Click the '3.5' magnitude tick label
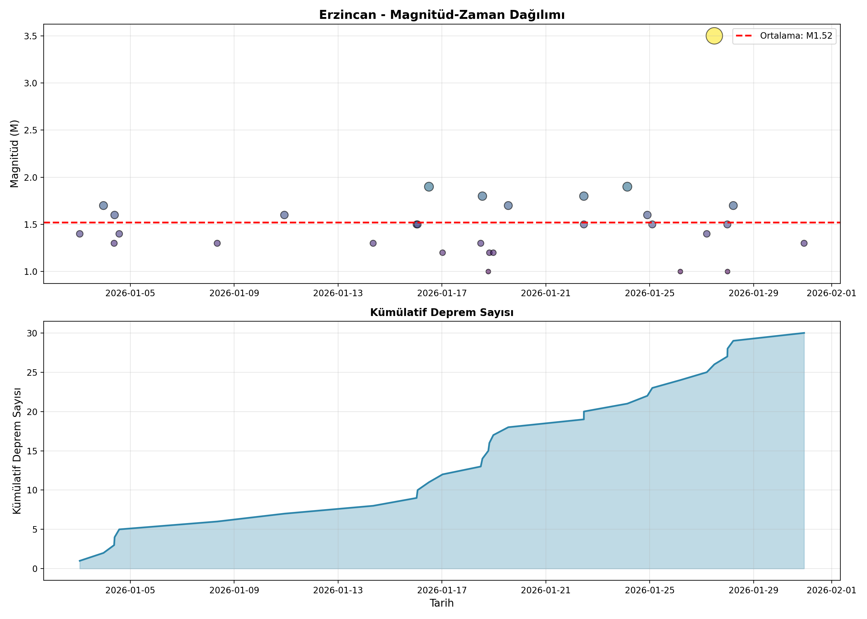The width and height of the screenshot is (867, 619). pos(31,36)
